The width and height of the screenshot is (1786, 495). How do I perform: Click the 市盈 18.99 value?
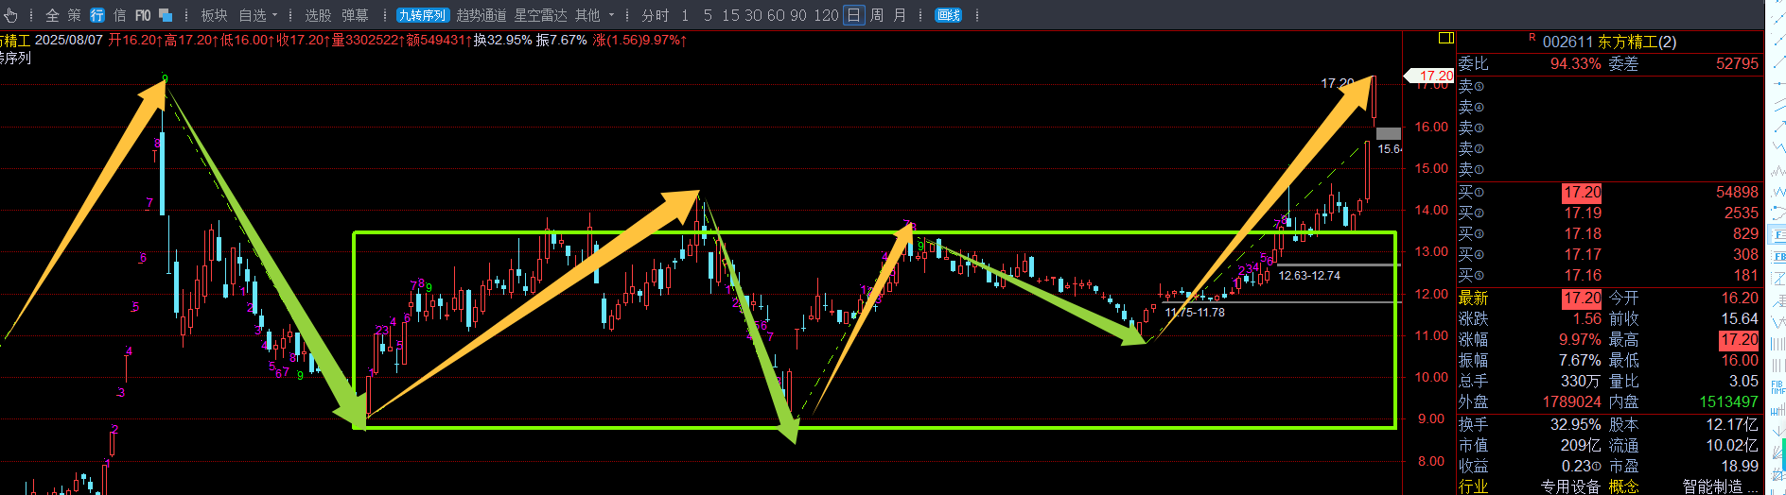[1740, 466]
